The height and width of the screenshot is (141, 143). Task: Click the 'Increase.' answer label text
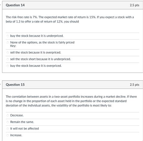16,135
